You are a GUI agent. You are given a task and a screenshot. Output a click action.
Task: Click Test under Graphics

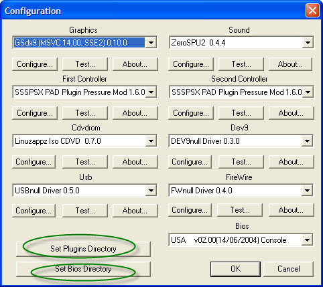tap(85, 64)
